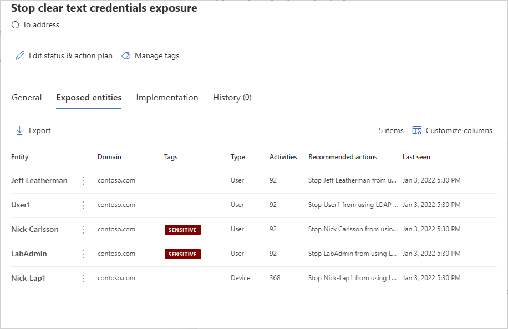Click the Export download arrow icon

click(19, 130)
